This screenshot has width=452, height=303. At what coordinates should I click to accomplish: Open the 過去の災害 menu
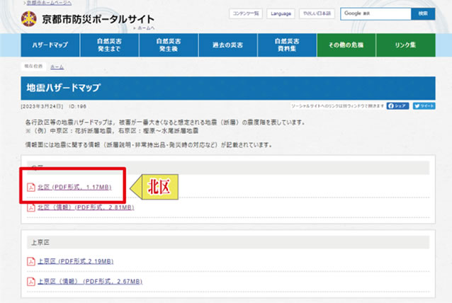(227, 45)
